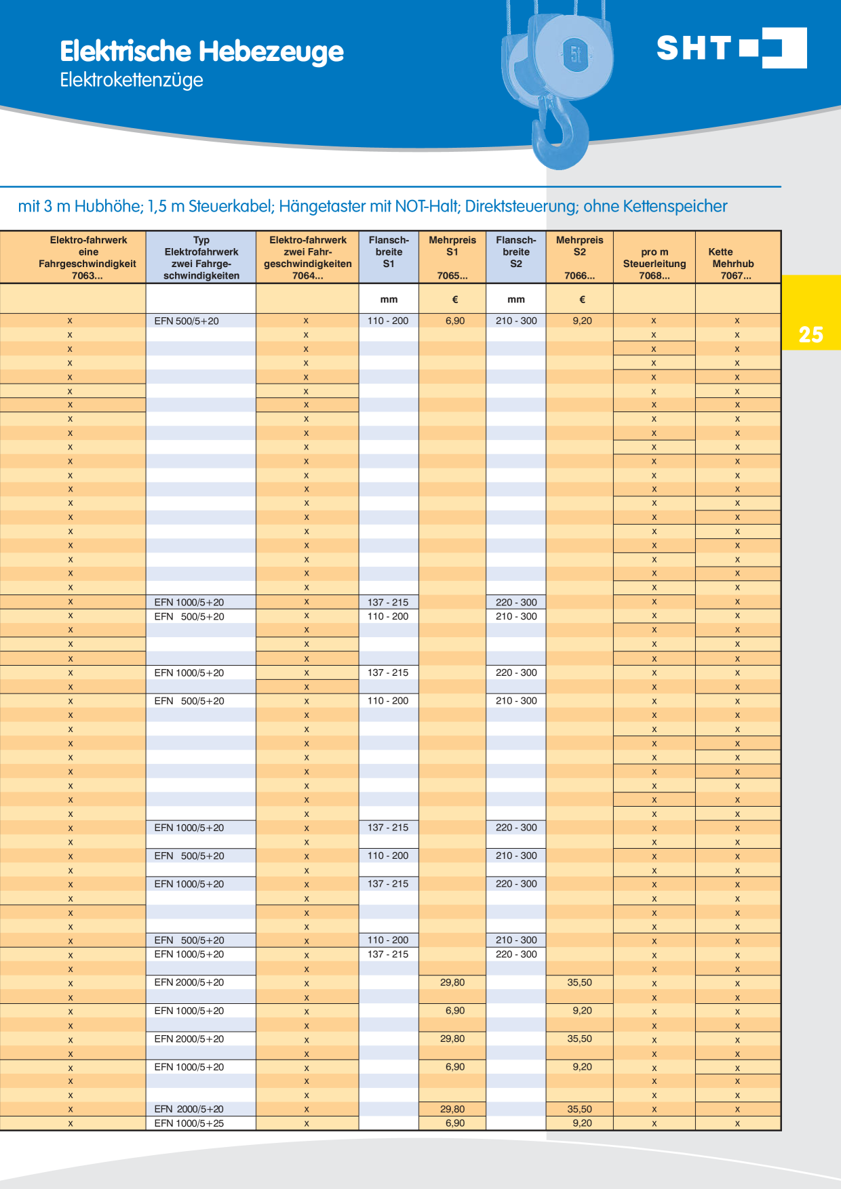The width and height of the screenshot is (841, 1189).
Task: Select the subheading "Elektrokettenzüge"
Action: [x=132, y=80]
